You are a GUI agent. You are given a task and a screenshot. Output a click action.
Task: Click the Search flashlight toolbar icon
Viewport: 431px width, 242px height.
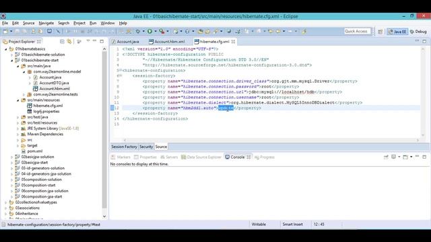(215, 32)
